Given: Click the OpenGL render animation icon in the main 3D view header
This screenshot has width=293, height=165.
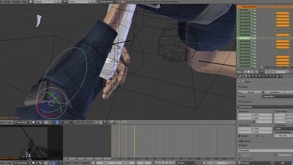Looking at the screenshot, I should (115, 122).
